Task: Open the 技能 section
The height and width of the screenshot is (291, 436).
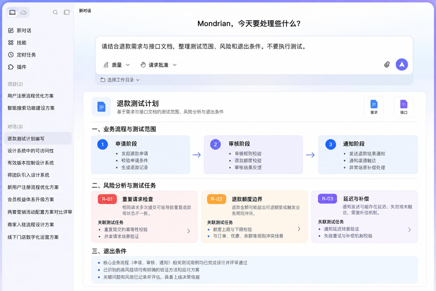Action: click(17, 43)
